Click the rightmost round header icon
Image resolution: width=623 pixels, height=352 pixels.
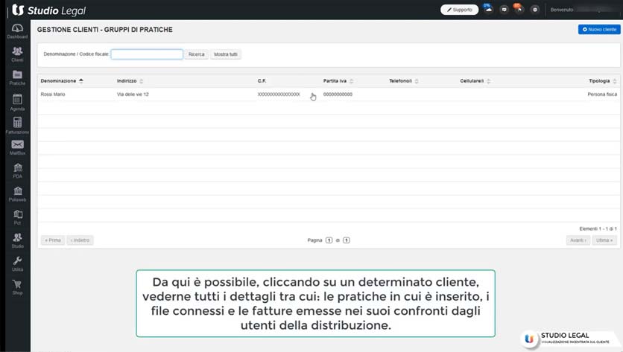[x=535, y=10]
